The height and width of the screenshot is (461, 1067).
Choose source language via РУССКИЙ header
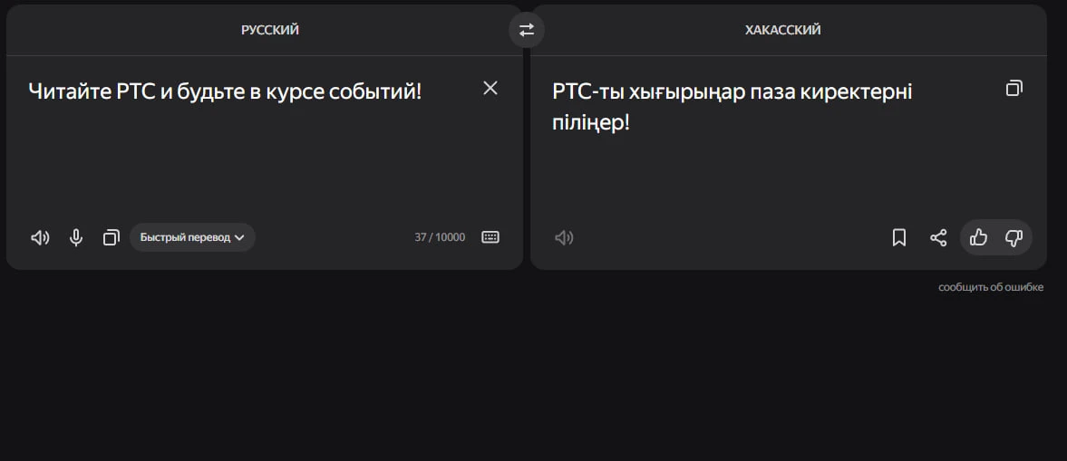[x=269, y=30]
